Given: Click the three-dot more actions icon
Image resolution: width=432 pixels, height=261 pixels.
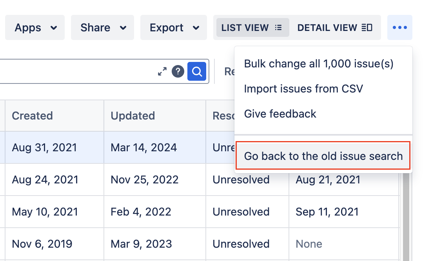Looking at the screenshot, I should [399, 27].
